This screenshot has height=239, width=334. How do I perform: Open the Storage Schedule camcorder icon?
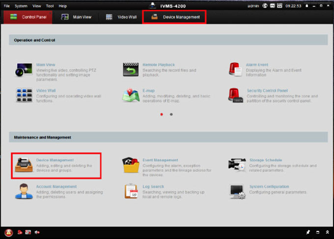[x=237, y=165]
